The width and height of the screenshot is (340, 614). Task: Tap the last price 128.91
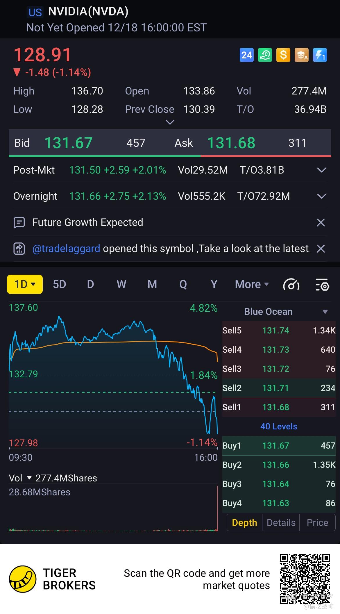[42, 55]
